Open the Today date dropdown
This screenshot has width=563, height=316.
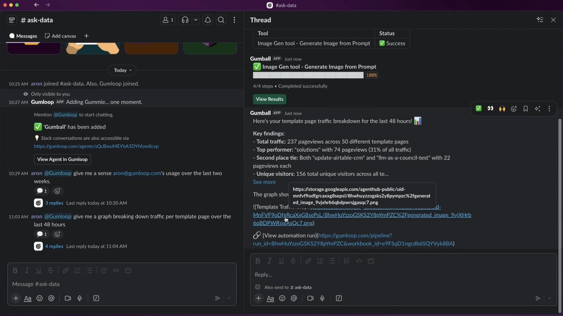[122, 70]
